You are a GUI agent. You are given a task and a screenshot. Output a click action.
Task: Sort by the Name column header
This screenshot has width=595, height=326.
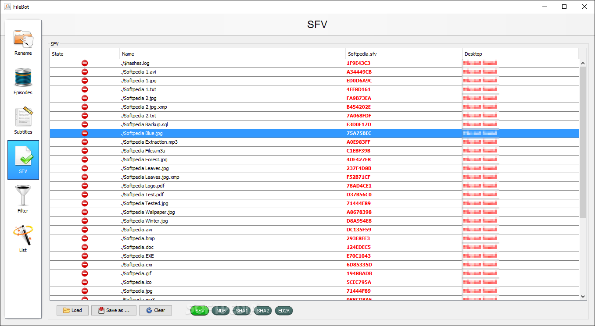233,54
